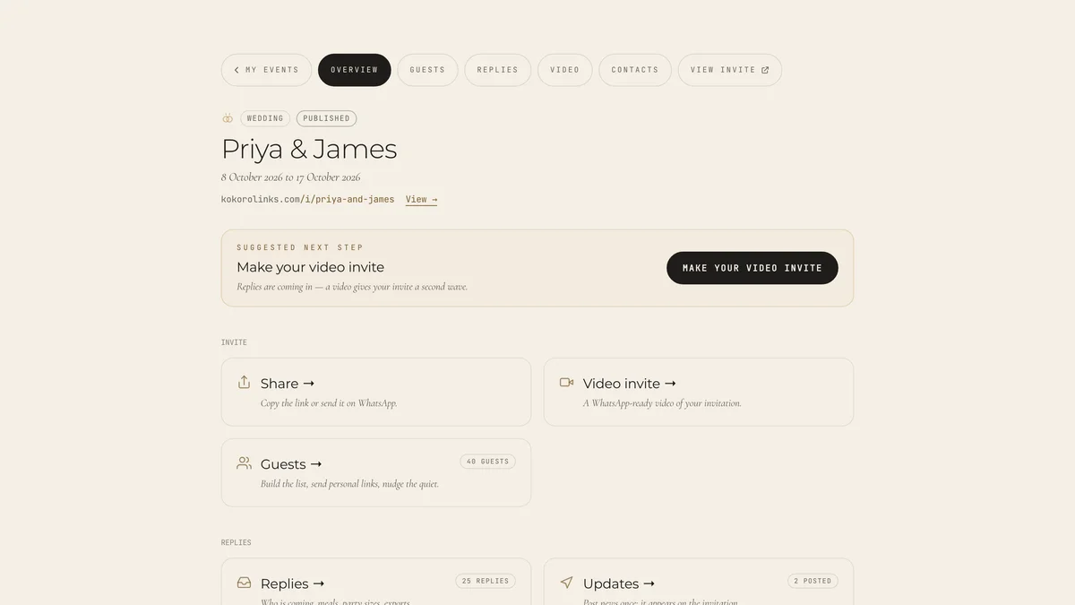Click the Replies section label

pyautogui.click(x=236, y=542)
